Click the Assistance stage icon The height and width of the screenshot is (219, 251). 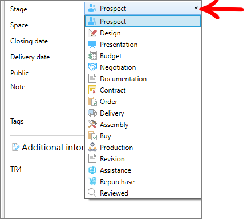(92, 170)
